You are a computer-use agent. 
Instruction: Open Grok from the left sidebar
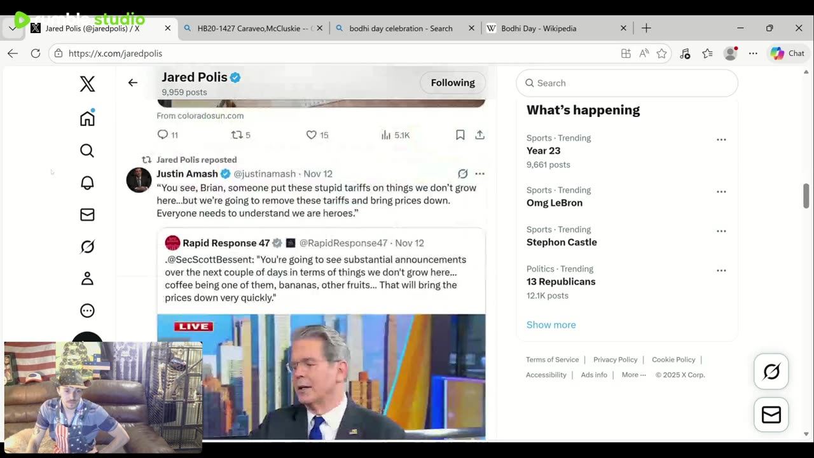tap(87, 247)
